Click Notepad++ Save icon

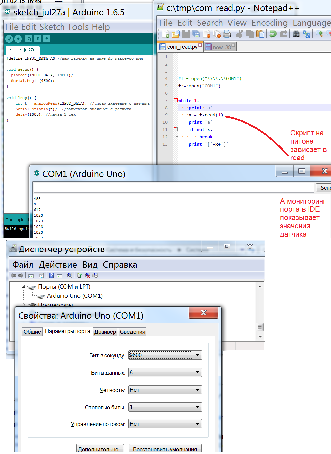pyautogui.click(x=186, y=34)
